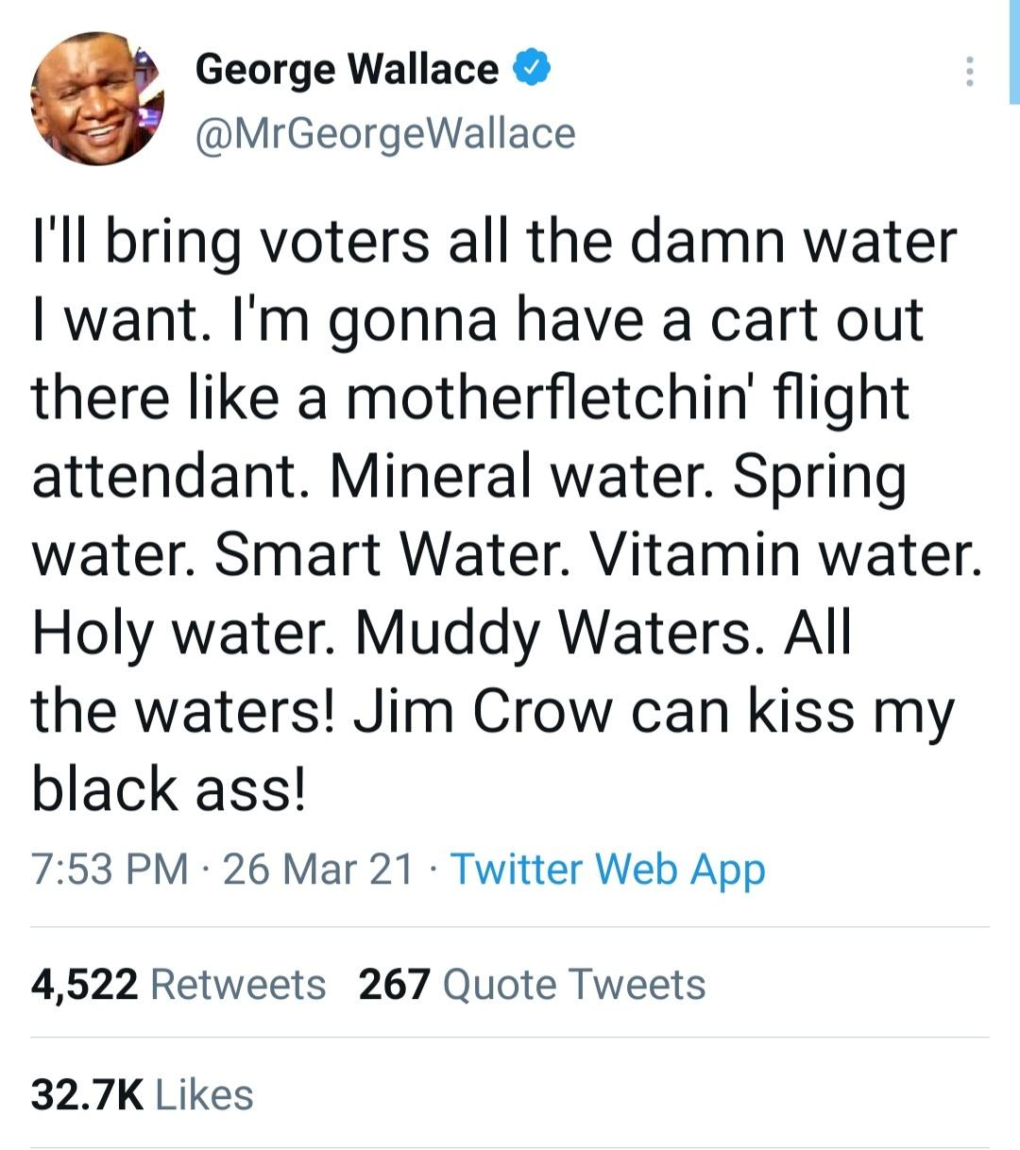Click the blue verified badge
The width and height of the screenshot is (1020, 1150).
pyautogui.click(x=532, y=69)
